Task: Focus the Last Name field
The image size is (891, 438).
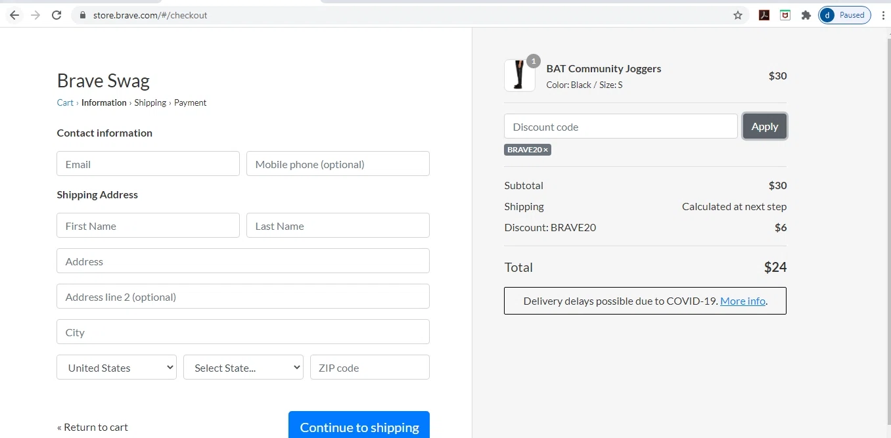Action: [x=338, y=225]
